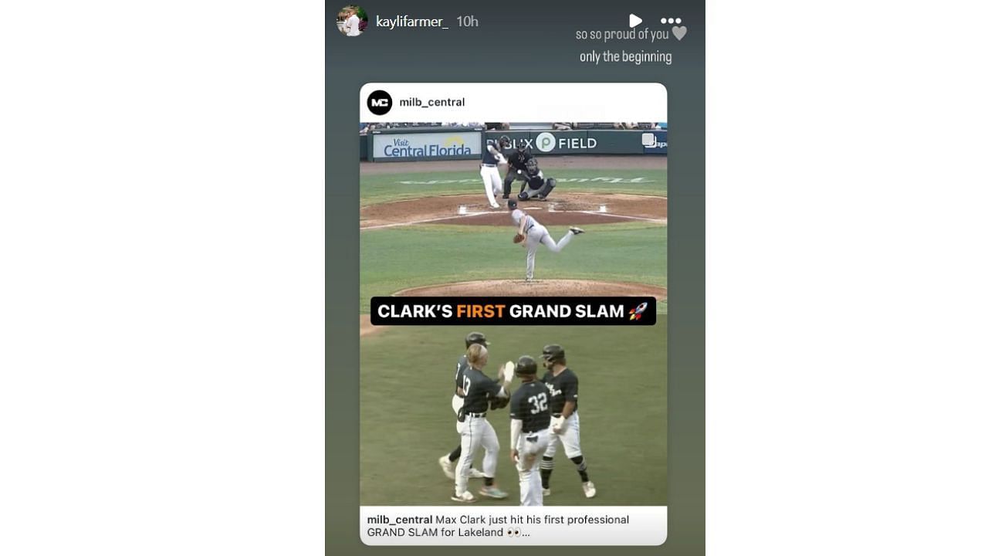
Task: Open milb_central account from post header
Action: (x=431, y=102)
